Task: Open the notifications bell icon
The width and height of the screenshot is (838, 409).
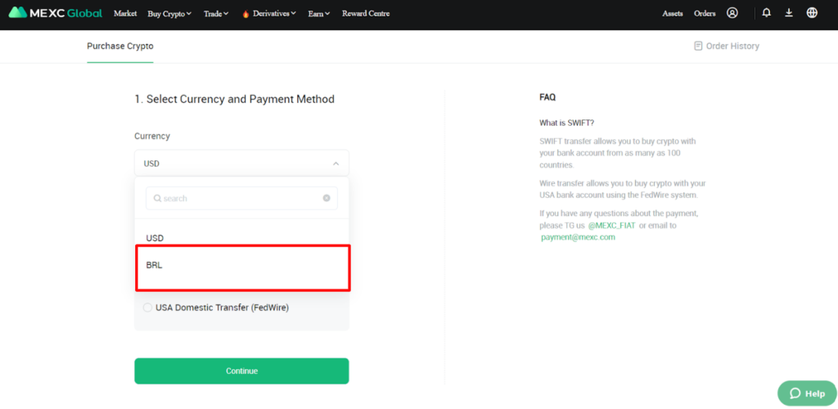Action: click(766, 13)
